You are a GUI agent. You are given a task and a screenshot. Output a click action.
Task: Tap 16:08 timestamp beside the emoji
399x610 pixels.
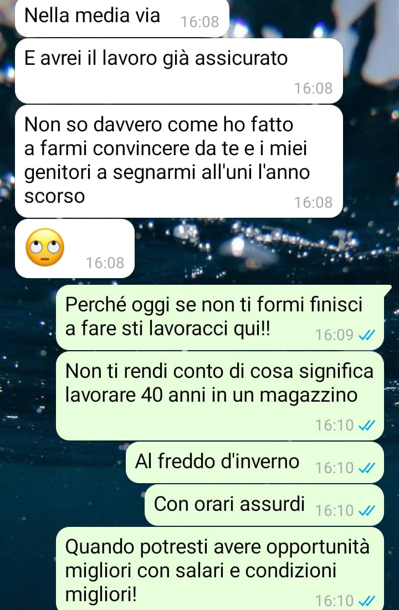tap(105, 263)
